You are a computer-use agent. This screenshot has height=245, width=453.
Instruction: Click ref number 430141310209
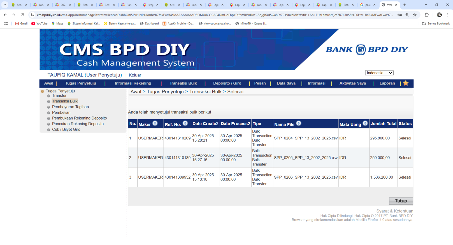[x=177, y=138]
